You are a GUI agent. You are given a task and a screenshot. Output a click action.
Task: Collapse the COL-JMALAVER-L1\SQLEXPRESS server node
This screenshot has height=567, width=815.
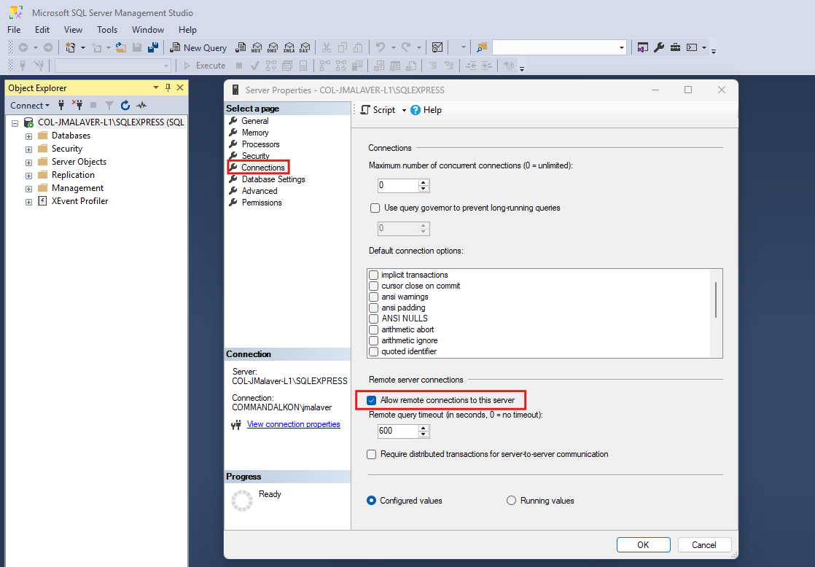pyautogui.click(x=15, y=123)
